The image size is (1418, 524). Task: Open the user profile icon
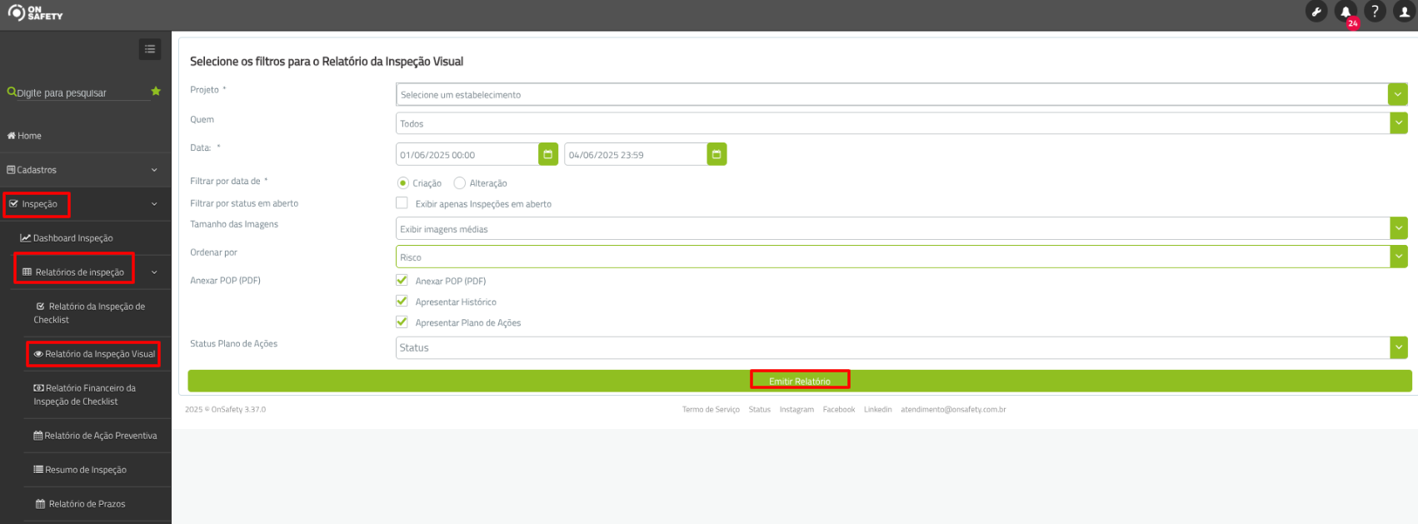coord(1404,12)
